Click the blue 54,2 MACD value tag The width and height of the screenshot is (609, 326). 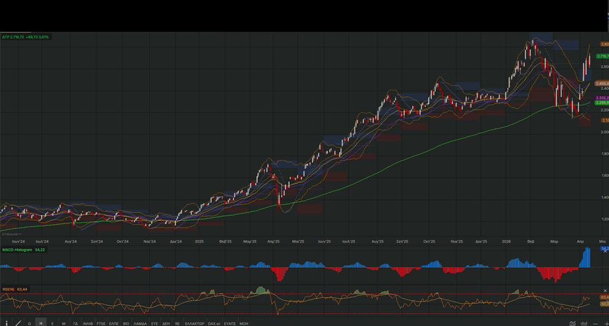[x=604, y=248]
